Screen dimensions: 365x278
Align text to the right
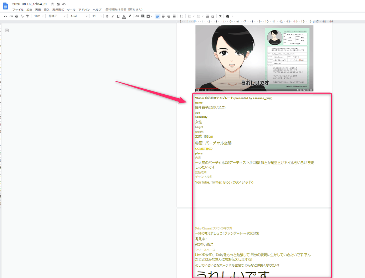(x=169, y=16)
